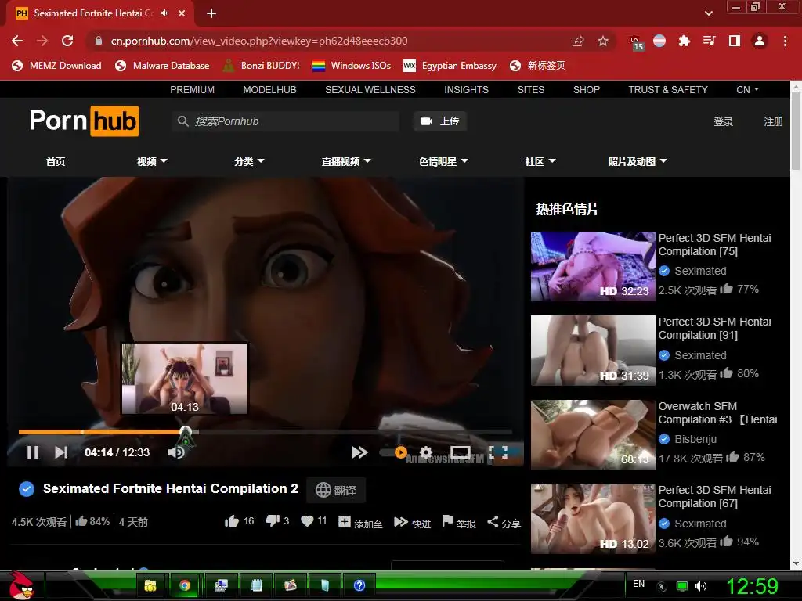Open the ad blocker extension showing 15
Screen dimensions: 802x601
(x=636, y=42)
